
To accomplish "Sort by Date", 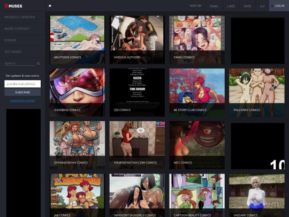I will point(247,6).
